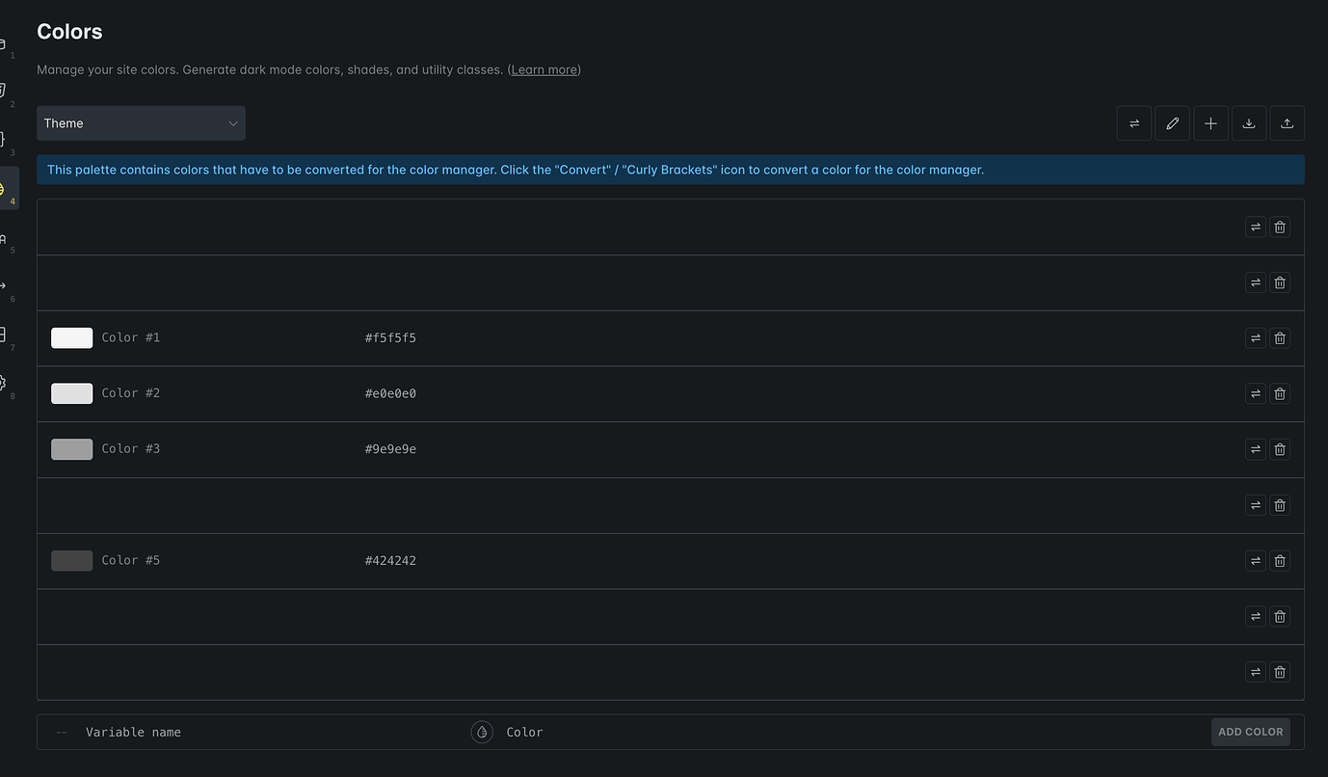Delete Color #3 with its trash icon
The width and height of the screenshot is (1328, 777).
point(1280,449)
